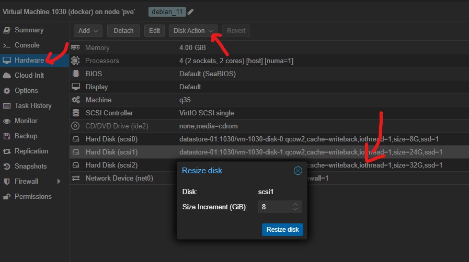Click the Size Increment input field
Viewport: 469px width, 262px height.
tap(274, 207)
